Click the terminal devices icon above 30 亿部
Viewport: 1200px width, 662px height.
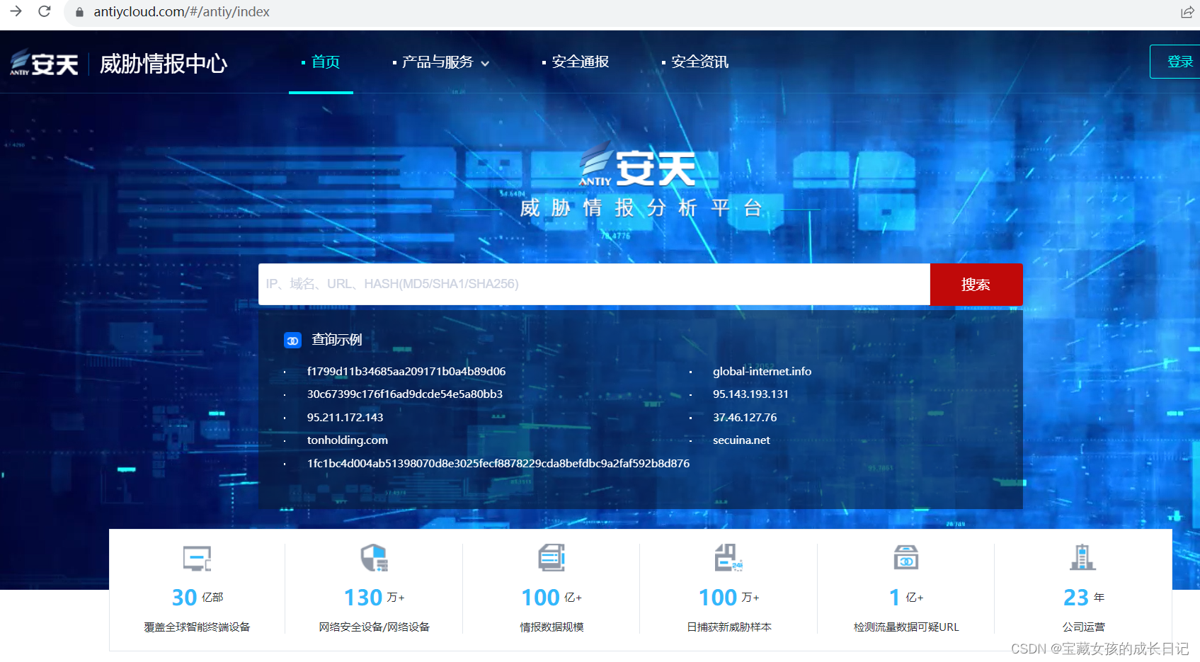point(196,559)
